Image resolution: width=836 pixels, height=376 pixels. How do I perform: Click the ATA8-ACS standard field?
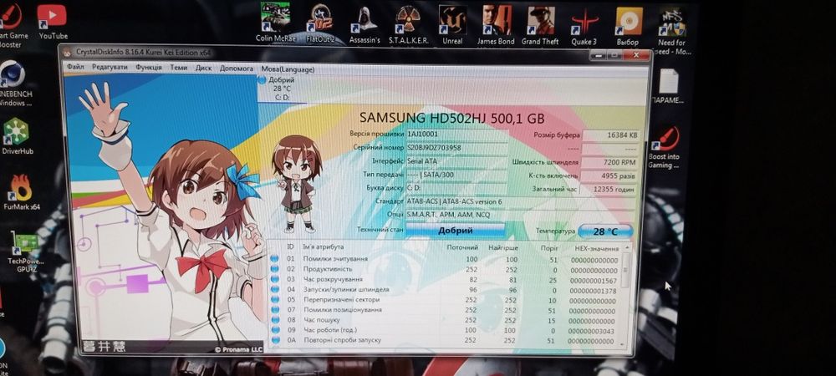coord(521,202)
